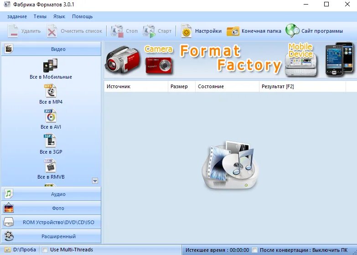Click the Источник column header
Screen dimensions: 357x255
pos(136,86)
